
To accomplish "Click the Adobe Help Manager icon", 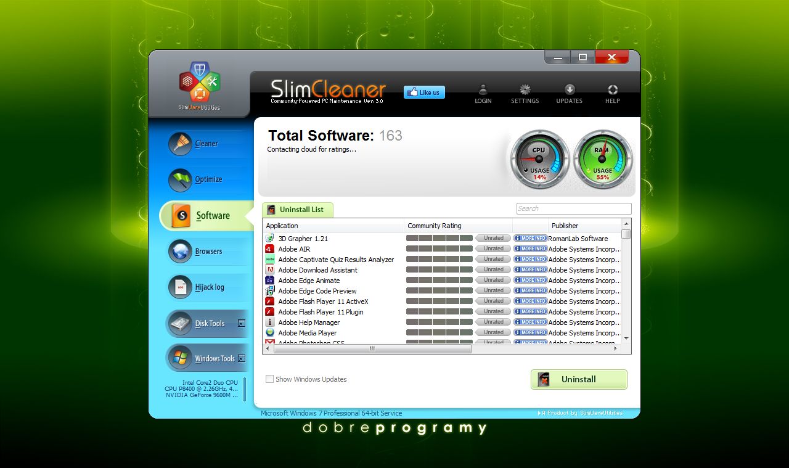I will [270, 322].
